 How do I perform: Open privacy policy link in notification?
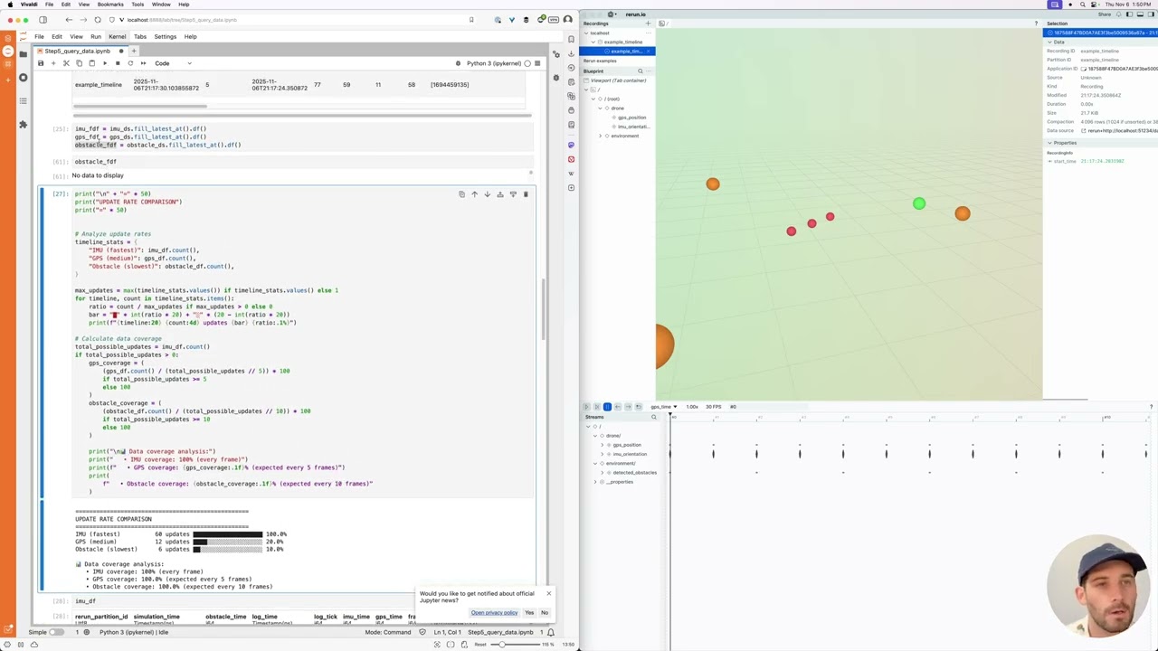coord(494,613)
